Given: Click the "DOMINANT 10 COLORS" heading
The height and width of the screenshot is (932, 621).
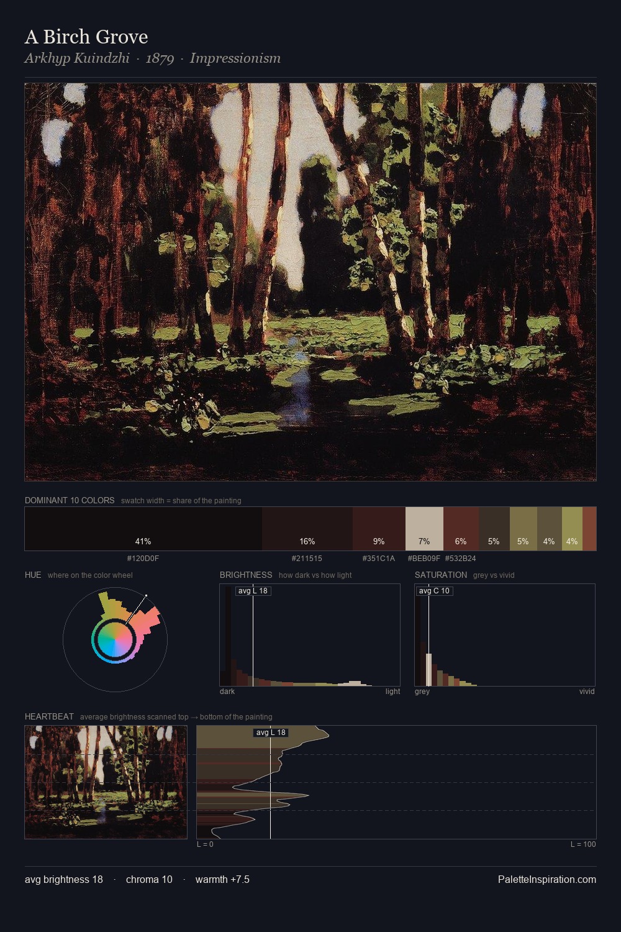Looking at the screenshot, I should 70,500.
